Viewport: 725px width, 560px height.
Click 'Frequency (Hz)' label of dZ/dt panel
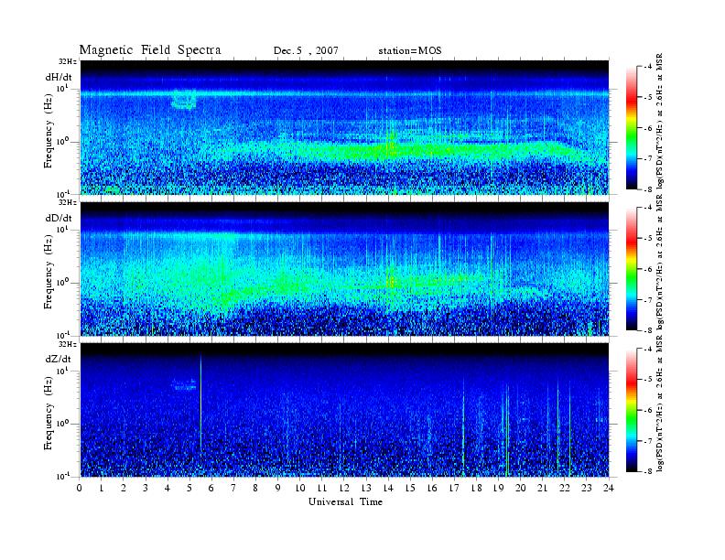[x=49, y=413]
